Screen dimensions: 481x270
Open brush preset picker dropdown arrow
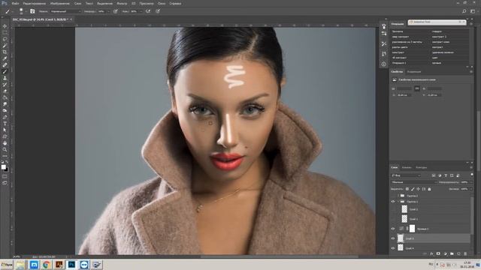pyautogui.click(x=26, y=12)
